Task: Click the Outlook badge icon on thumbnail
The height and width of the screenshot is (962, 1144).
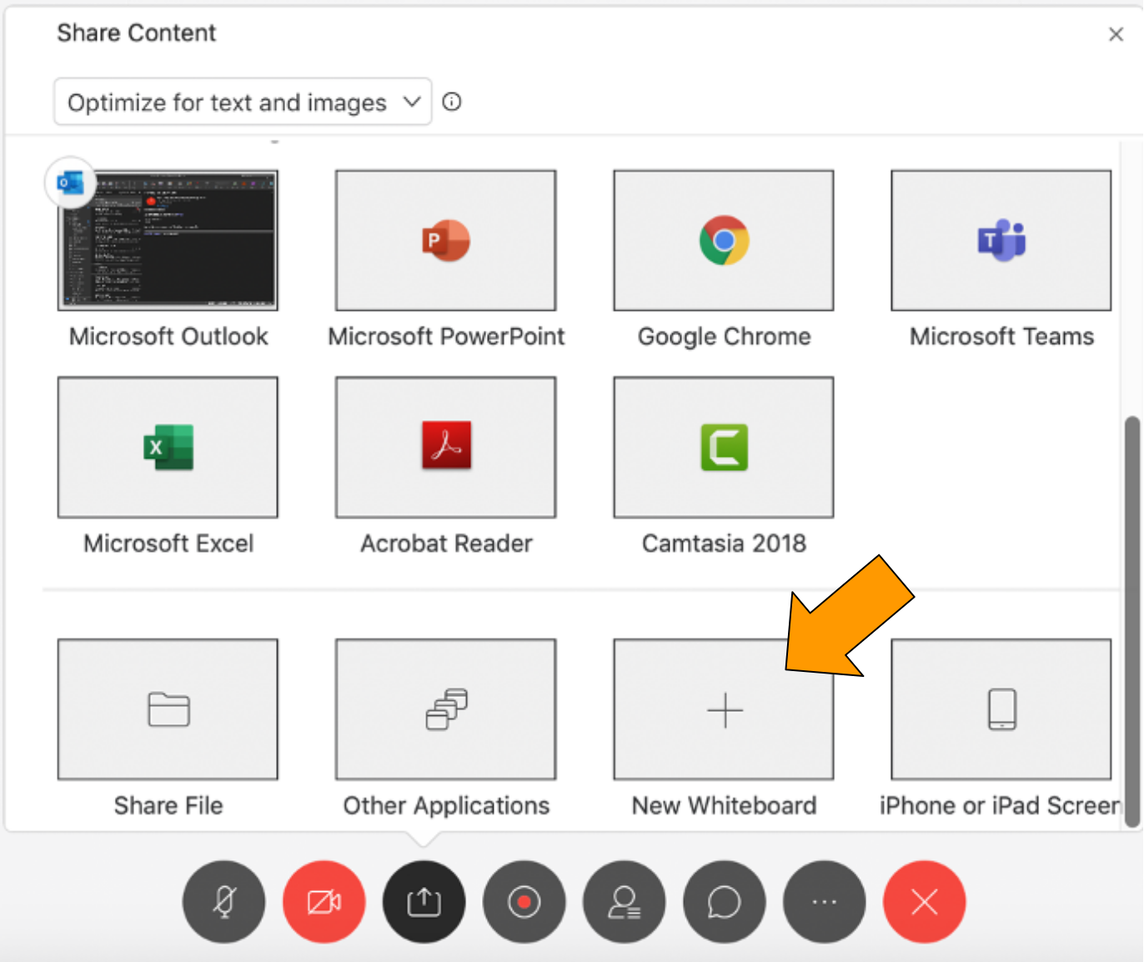Action: pyautogui.click(x=70, y=183)
